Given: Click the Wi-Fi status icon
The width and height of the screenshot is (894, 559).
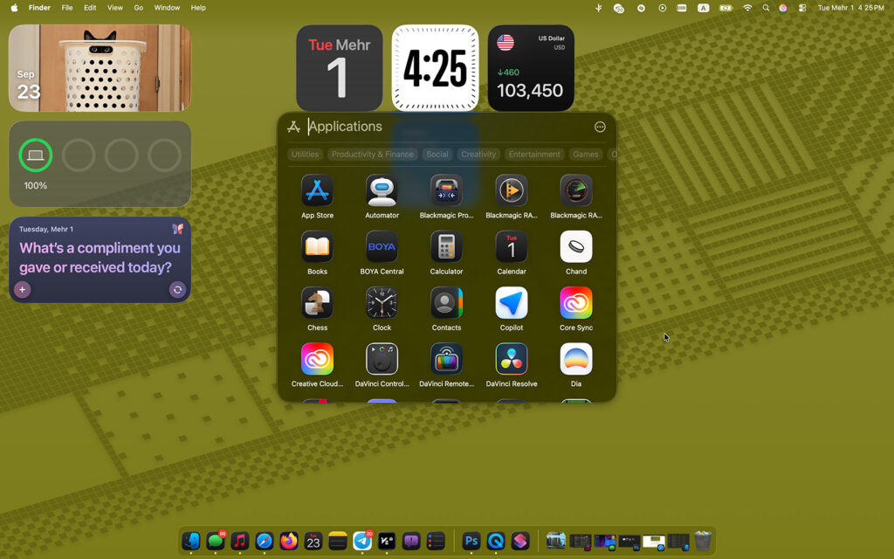Looking at the screenshot, I should 747,8.
